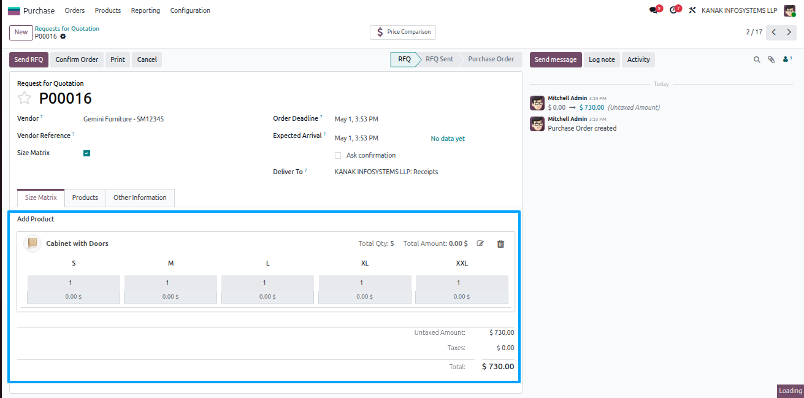Click the S size quantity cell
The width and height of the screenshot is (804, 398).
tap(74, 283)
